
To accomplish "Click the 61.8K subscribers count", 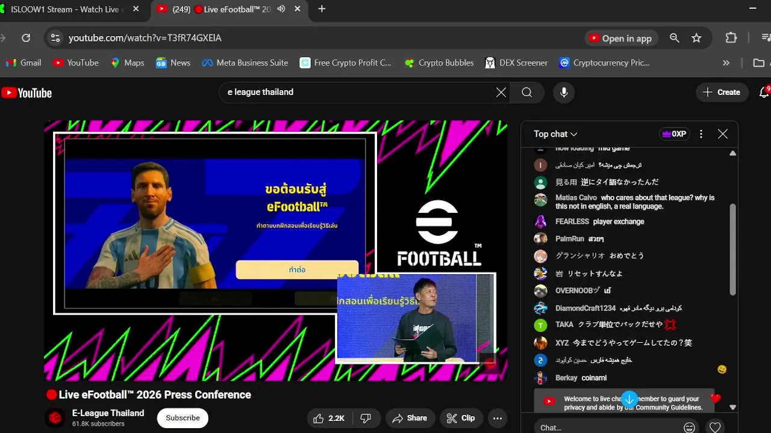I will (98, 424).
